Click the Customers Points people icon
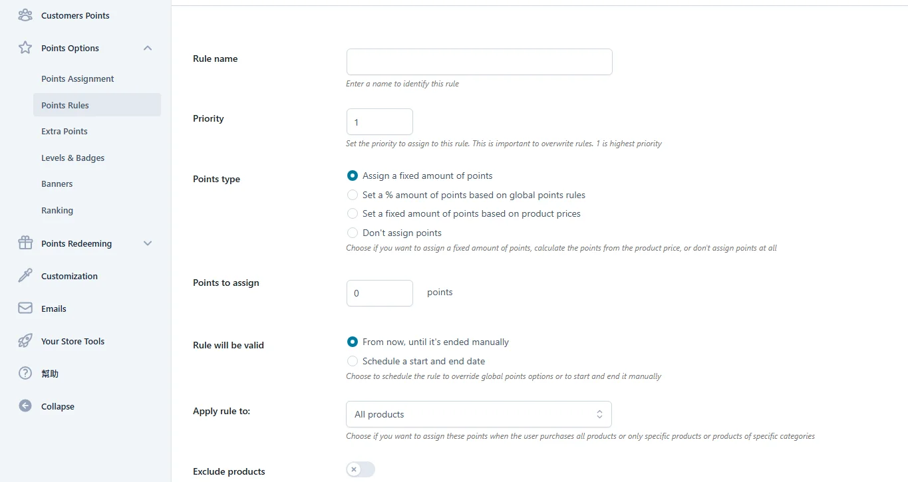Screen dimensions: 908x482 point(25,15)
